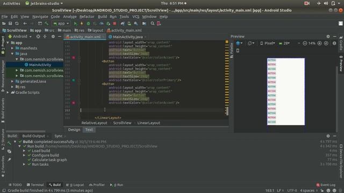The width and height of the screenshot is (344, 193).
Task: Open the Terminal tool window
Action: coord(35,185)
